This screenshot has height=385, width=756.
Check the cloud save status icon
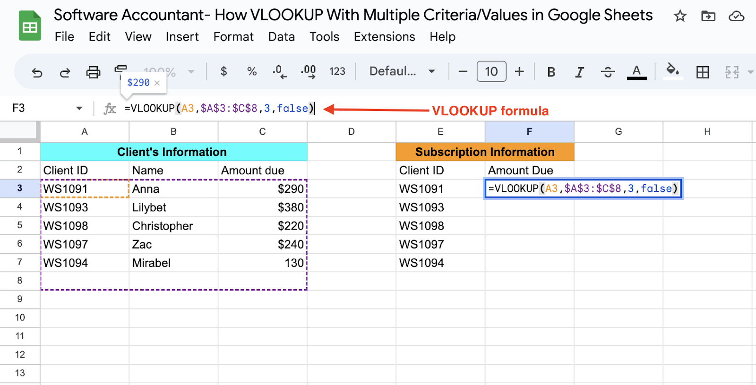[736, 17]
